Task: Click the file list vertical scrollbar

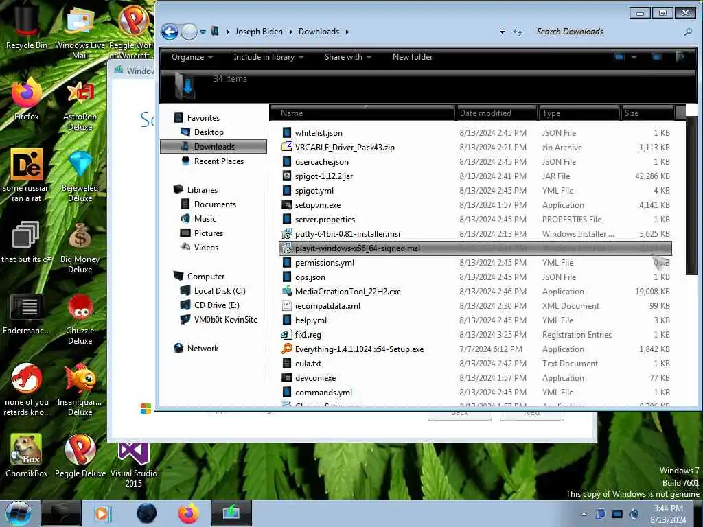Action: (x=691, y=197)
